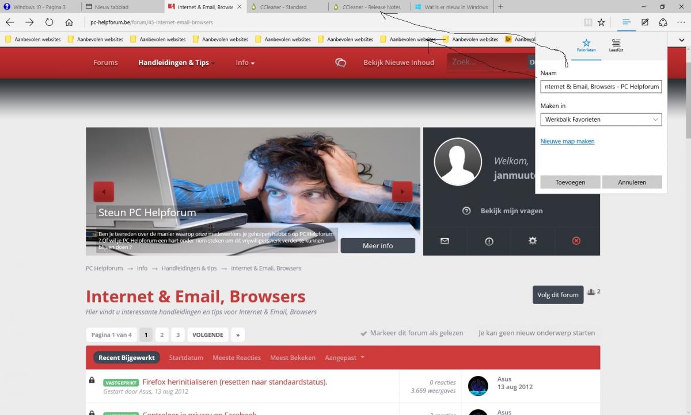
Task: Open the Edge more actions menu
Action: (681, 22)
